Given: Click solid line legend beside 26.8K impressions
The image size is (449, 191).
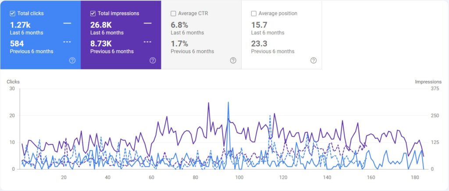Looking at the screenshot, I should 147,23.
